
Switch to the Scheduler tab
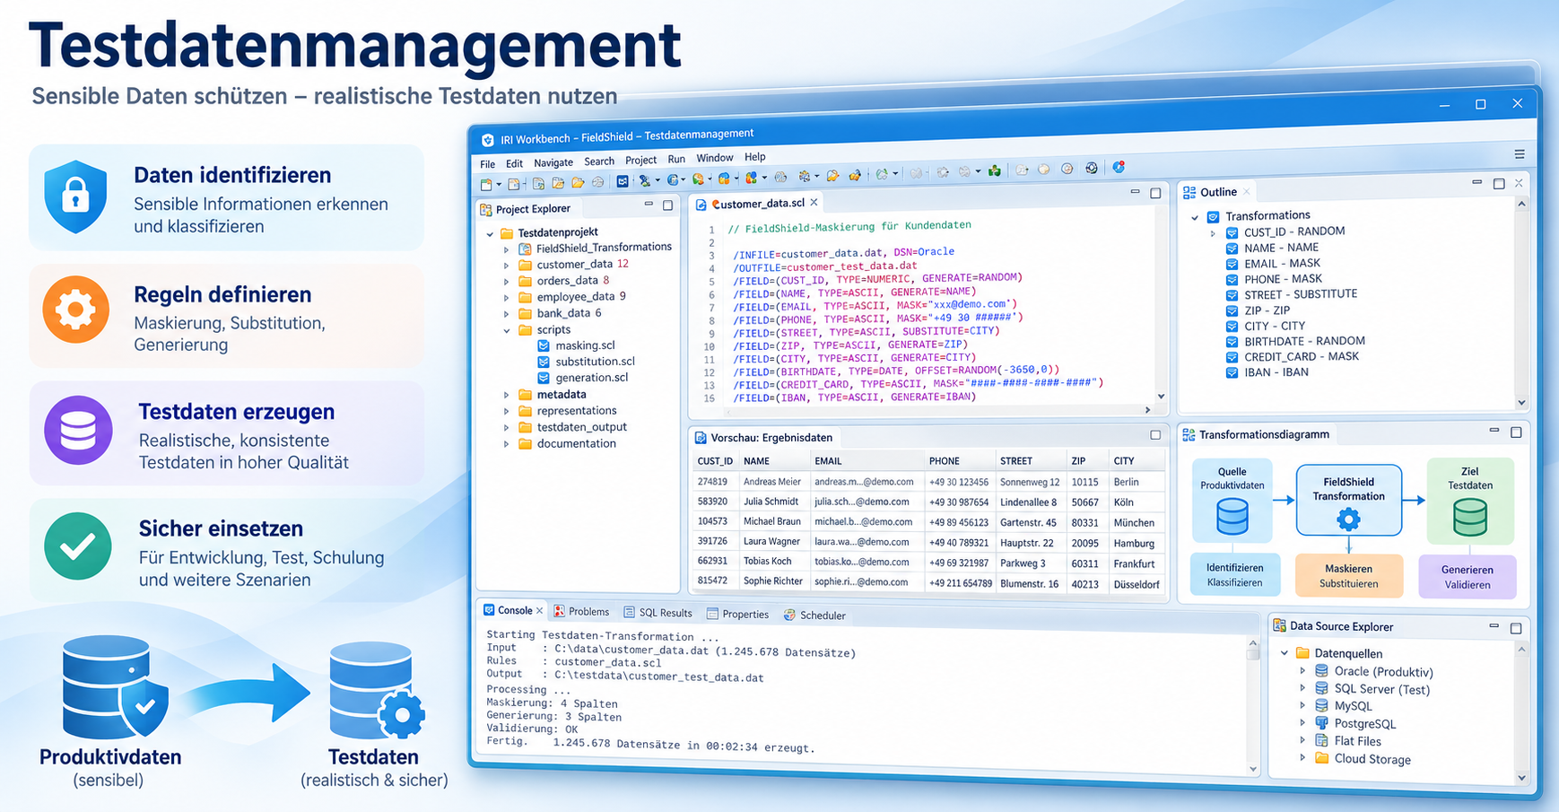[814, 616]
